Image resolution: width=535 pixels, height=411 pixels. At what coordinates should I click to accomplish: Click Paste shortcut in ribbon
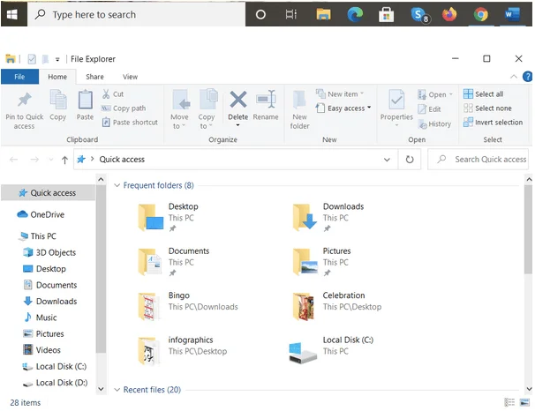coord(130,123)
